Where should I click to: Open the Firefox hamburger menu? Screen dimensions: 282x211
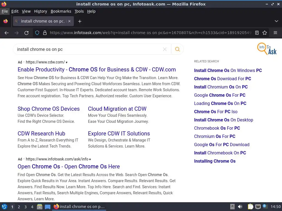pos(275,33)
